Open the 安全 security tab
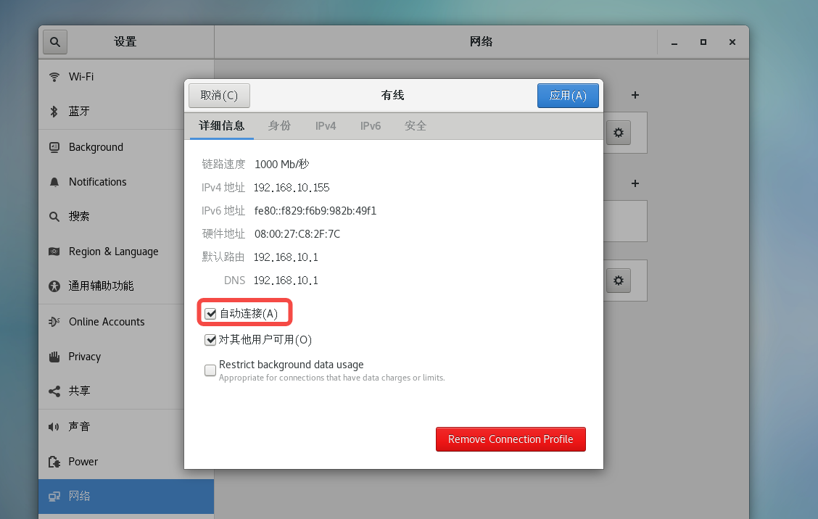 click(x=416, y=125)
